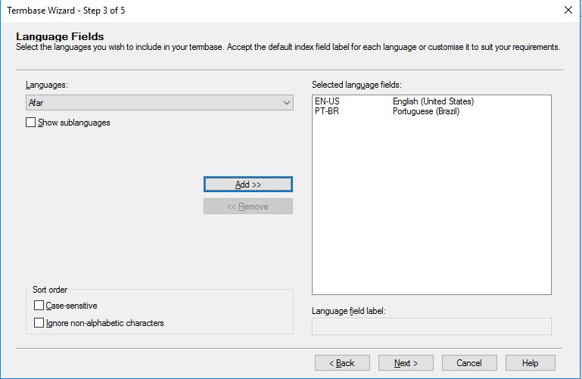582x379 pixels.
Task: Check Ignore non-alphabetic characters
Action: tap(39, 323)
